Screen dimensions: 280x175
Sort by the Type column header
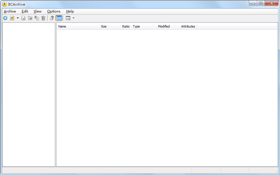pos(142,27)
